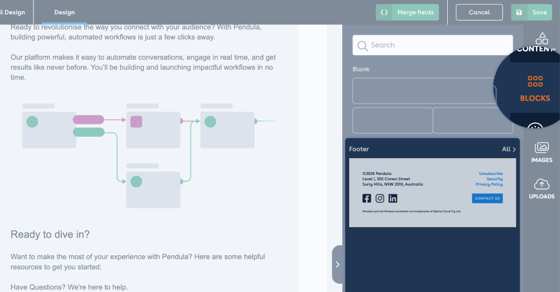
Task: Click the Instagram icon in footer
Action: (380, 198)
